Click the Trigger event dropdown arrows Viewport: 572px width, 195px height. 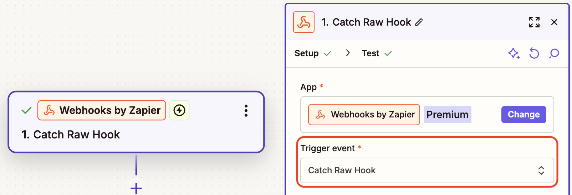[541, 170]
